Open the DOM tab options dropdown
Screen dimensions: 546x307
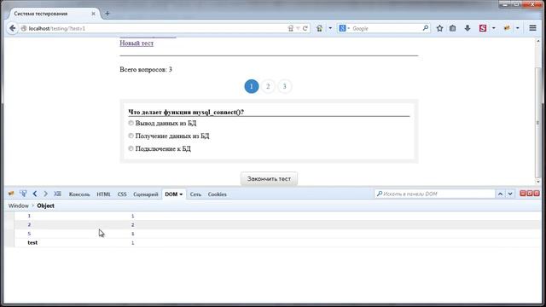point(181,194)
